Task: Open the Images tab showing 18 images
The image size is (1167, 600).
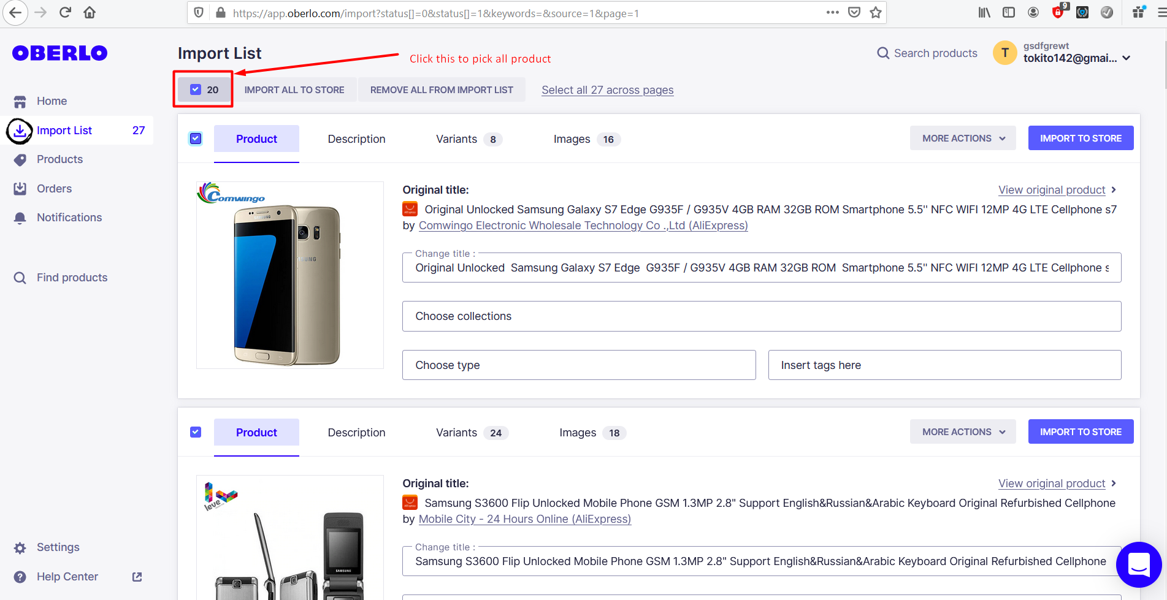Action: [593, 433]
